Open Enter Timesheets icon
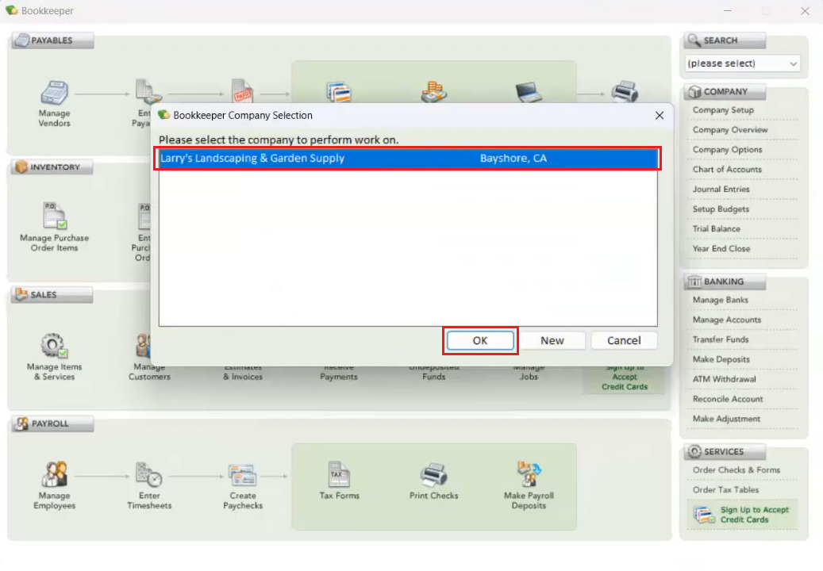The image size is (823, 571). (149, 474)
